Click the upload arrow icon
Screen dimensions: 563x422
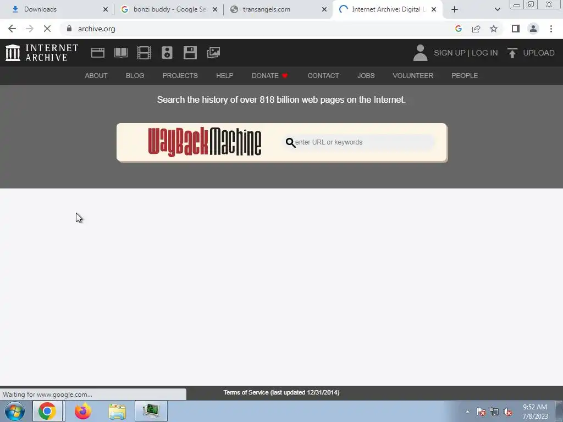tap(512, 53)
